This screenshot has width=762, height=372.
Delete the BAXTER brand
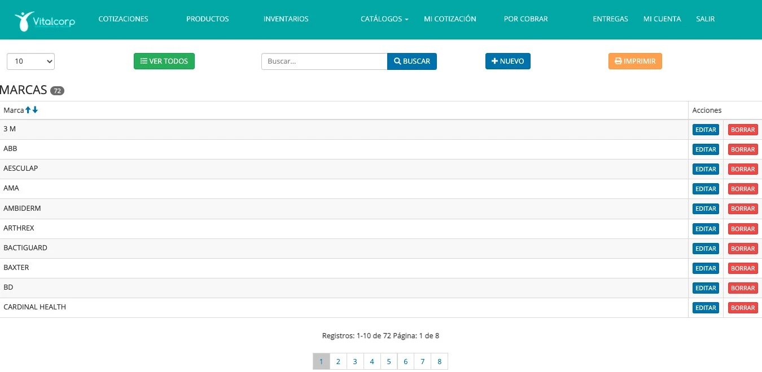pos(742,268)
